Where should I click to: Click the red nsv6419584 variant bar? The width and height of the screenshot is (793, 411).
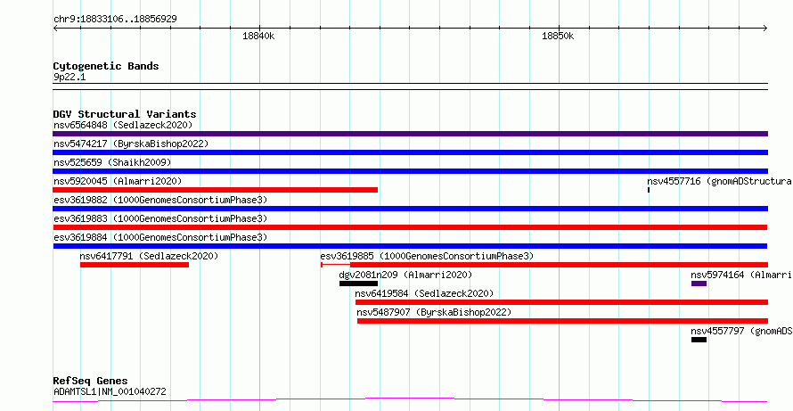pyautogui.click(x=561, y=302)
